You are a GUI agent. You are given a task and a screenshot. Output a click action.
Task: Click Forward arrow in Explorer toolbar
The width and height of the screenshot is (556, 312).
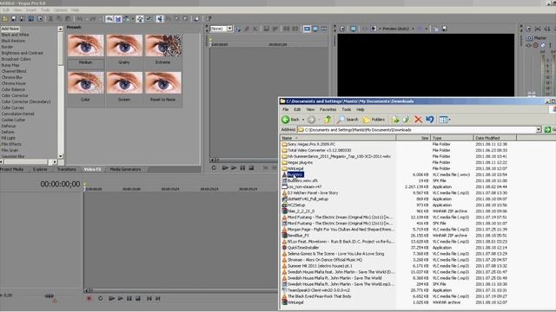[311, 120]
